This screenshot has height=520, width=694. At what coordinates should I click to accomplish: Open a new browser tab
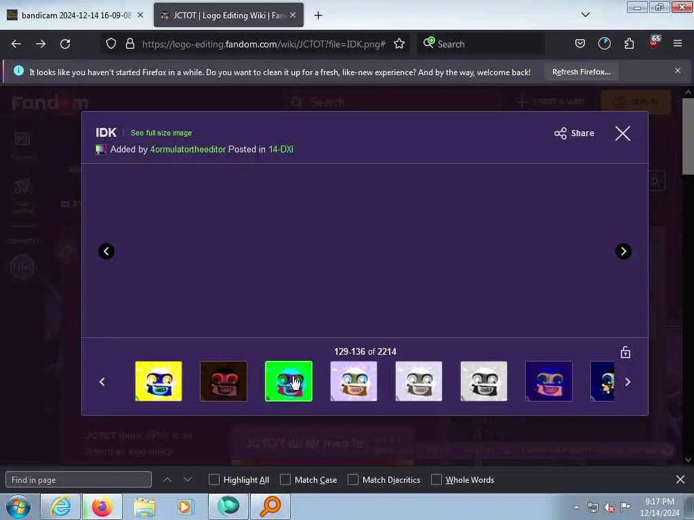pyautogui.click(x=319, y=16)
